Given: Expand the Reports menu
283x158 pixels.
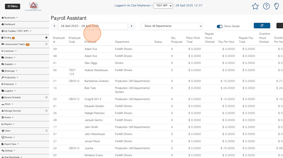Looking at the screenshot, I should click(x=8, y=124).
